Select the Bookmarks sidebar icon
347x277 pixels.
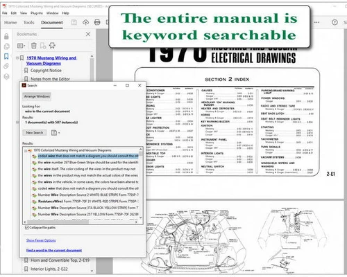click(x=6, y=56)
